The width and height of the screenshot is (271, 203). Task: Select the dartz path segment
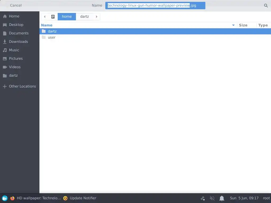[x=84, y=17]
